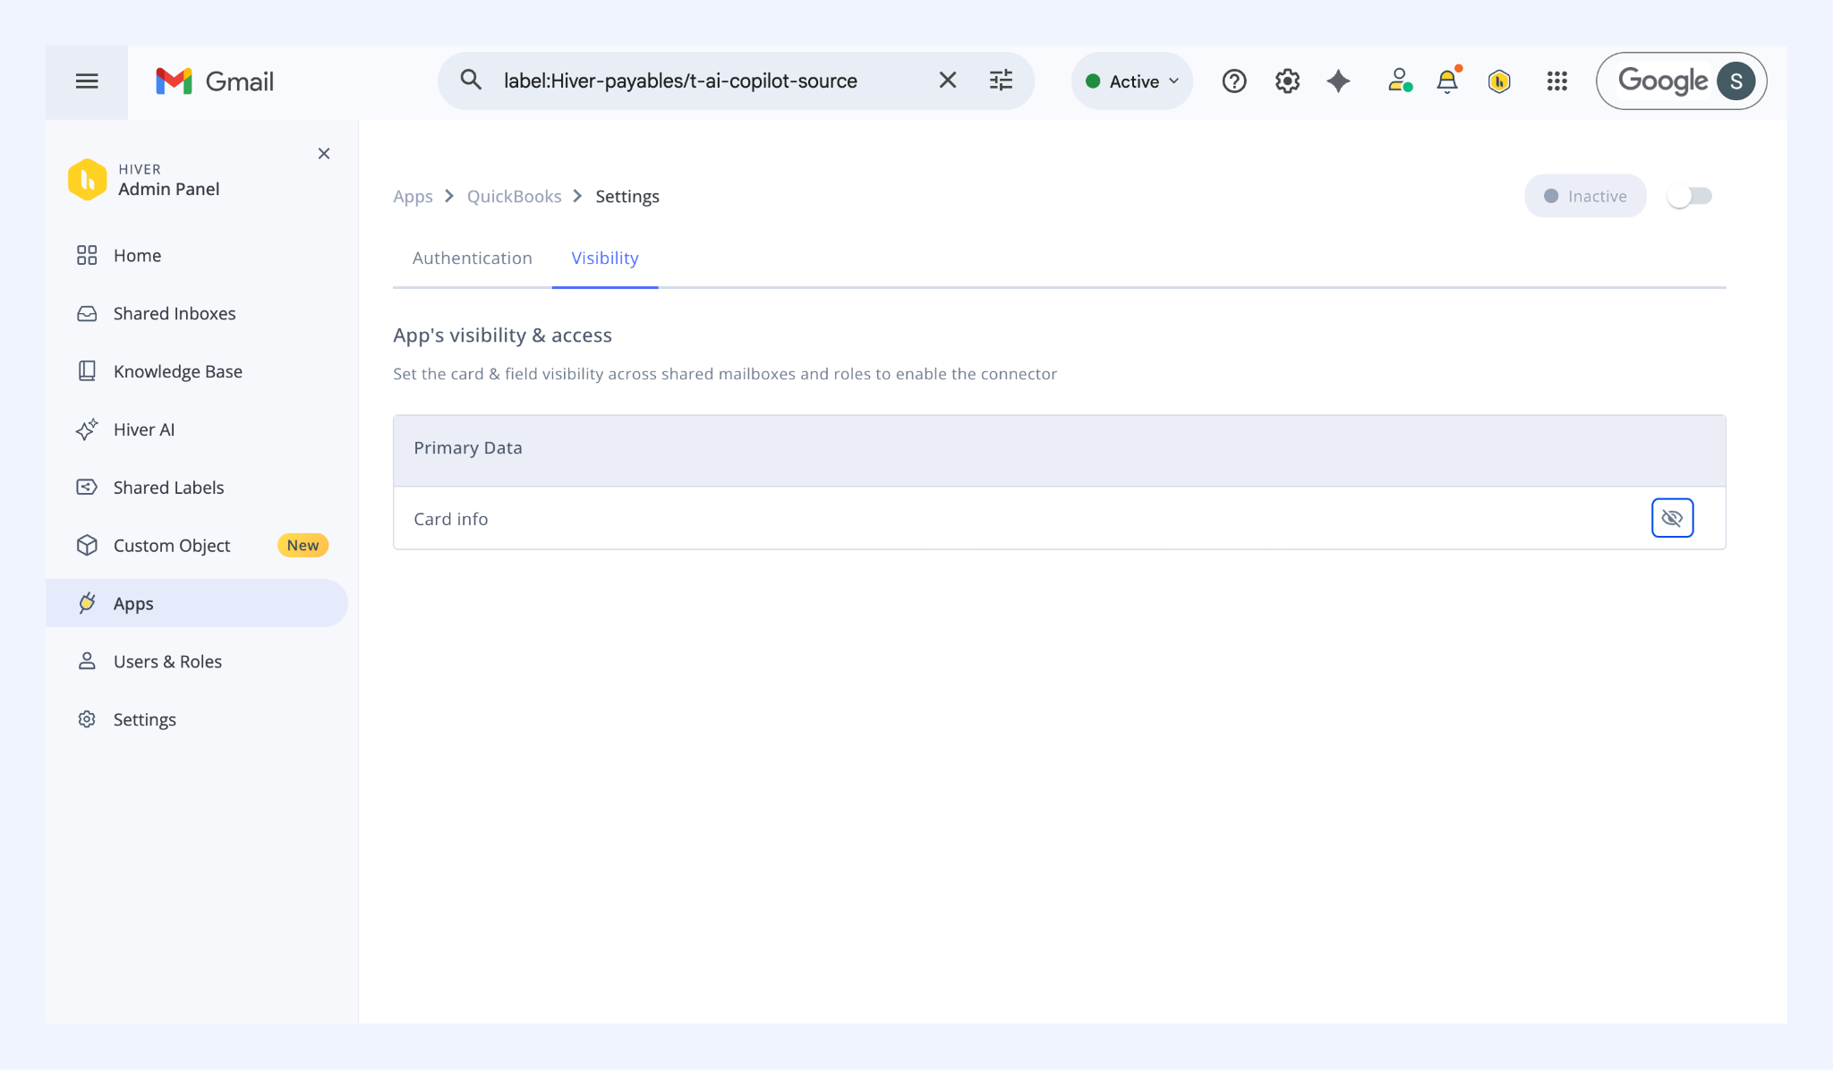Open Gmail settings gear icon
The height and width of the screenshot is (1070, 1833).
pos(1287,81)
